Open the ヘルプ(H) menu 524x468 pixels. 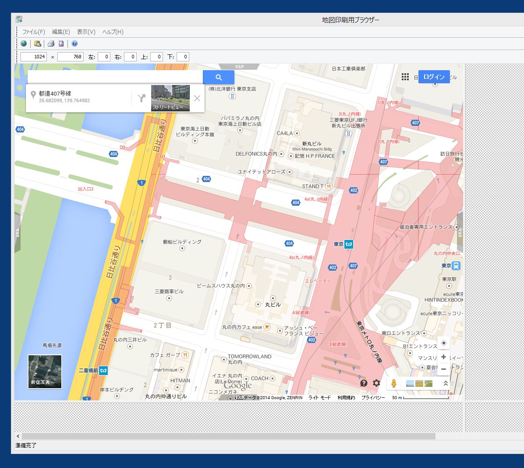[x=113, y=32]
